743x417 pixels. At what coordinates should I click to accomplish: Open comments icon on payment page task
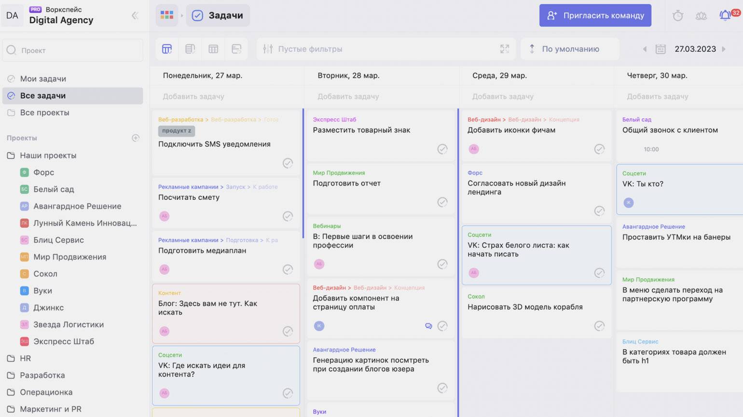tap(428, 326)
